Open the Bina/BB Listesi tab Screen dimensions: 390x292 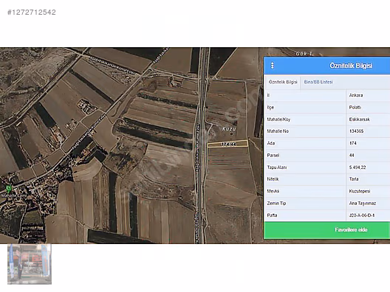click(x=318, y=82)
